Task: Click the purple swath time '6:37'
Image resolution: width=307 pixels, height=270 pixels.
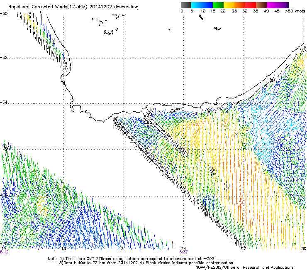Action: pos(183,252)
